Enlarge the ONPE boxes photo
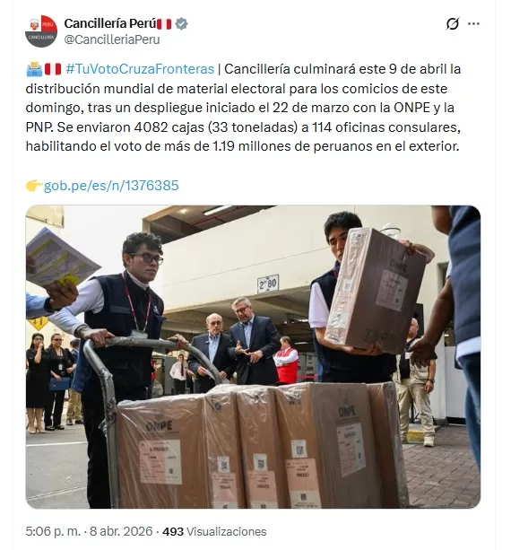 (x=253, y=357)
